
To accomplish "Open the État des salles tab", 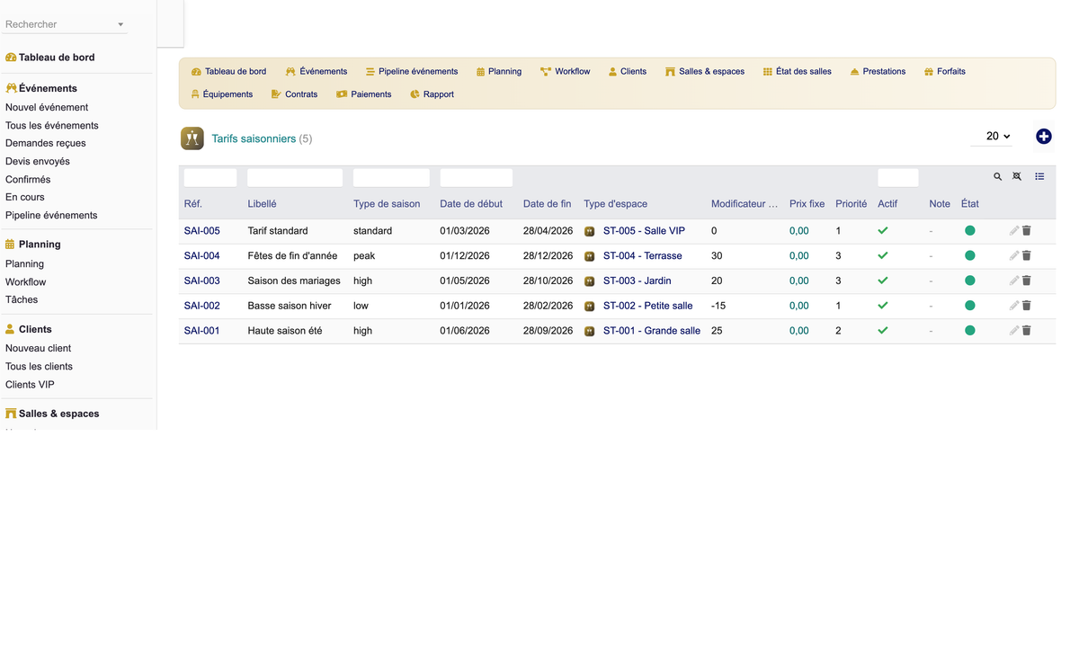I will click(x=798, y=72).
